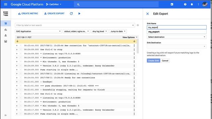Viewport: 212px width, 119px height.
Task: Click CREATE METRIC button
Action: click(x=28, y=14)
